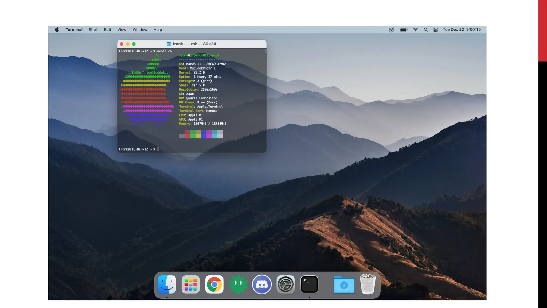Click the neofetch color palette blocks
This screenshot has width=547, height=308.
201,134
